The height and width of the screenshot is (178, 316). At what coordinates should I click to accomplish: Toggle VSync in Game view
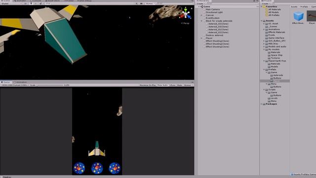click(172, 85)
